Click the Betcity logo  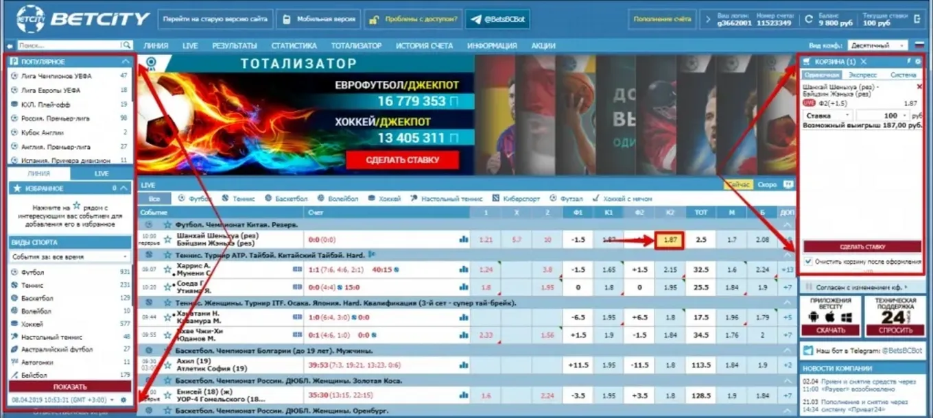[x=82, y=19]
